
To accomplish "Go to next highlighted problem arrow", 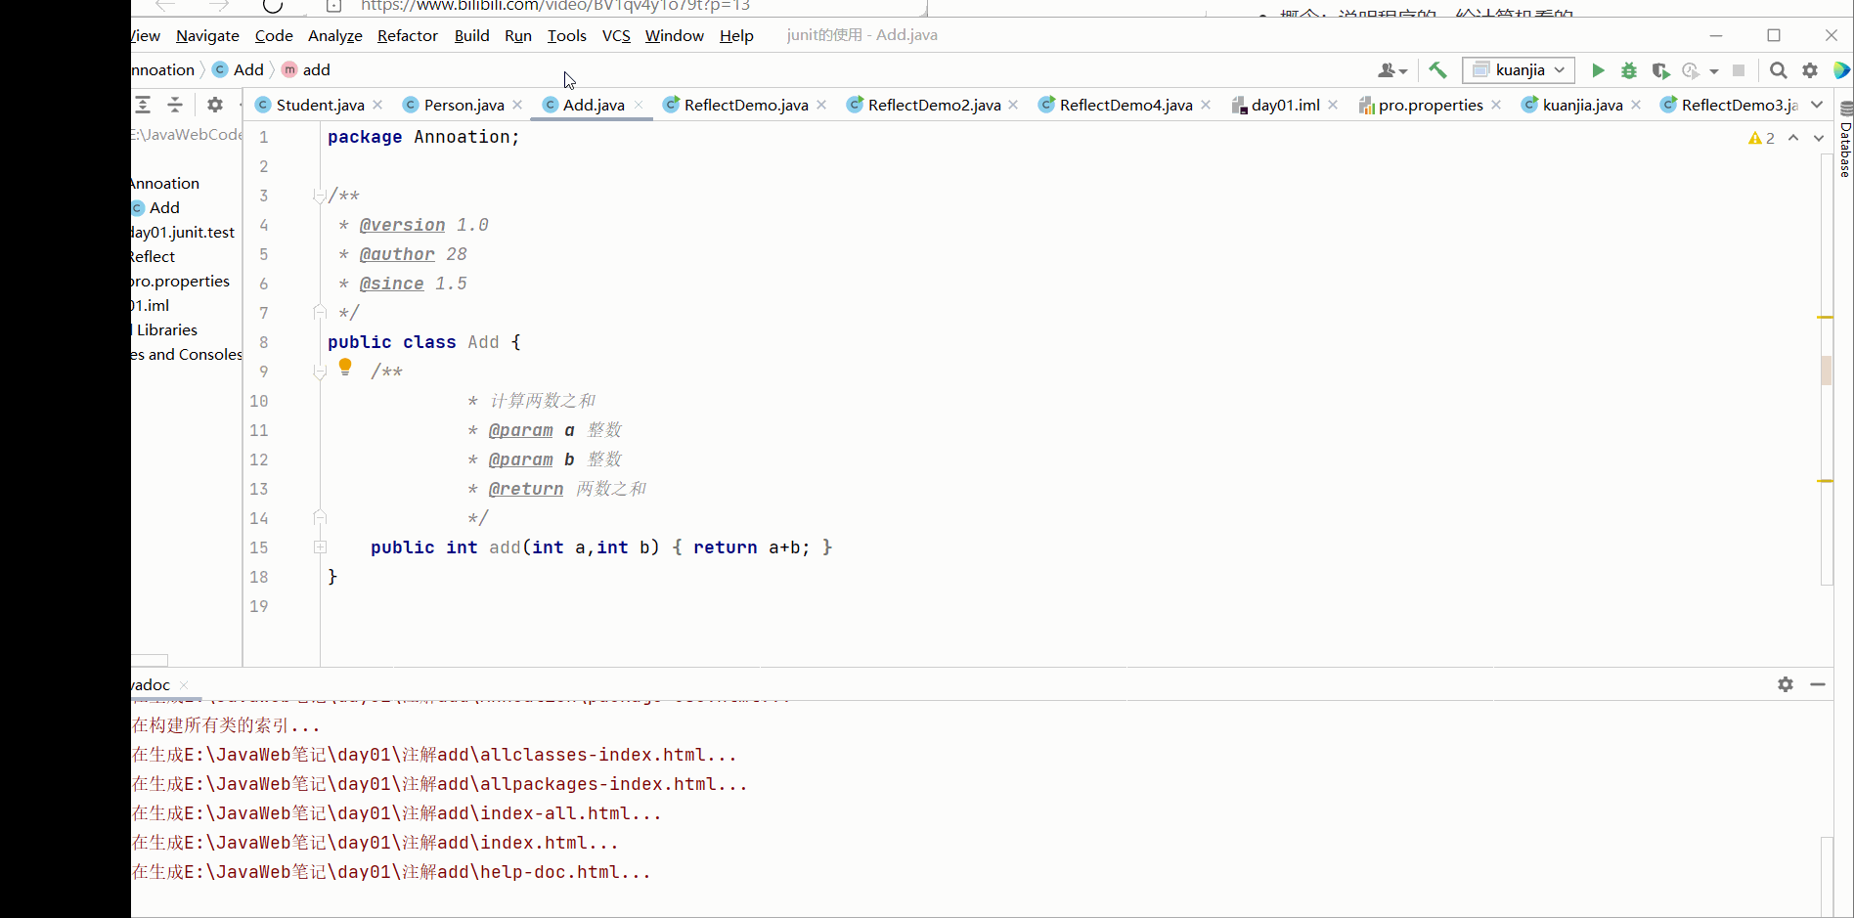I will (x=1819, y=138).
